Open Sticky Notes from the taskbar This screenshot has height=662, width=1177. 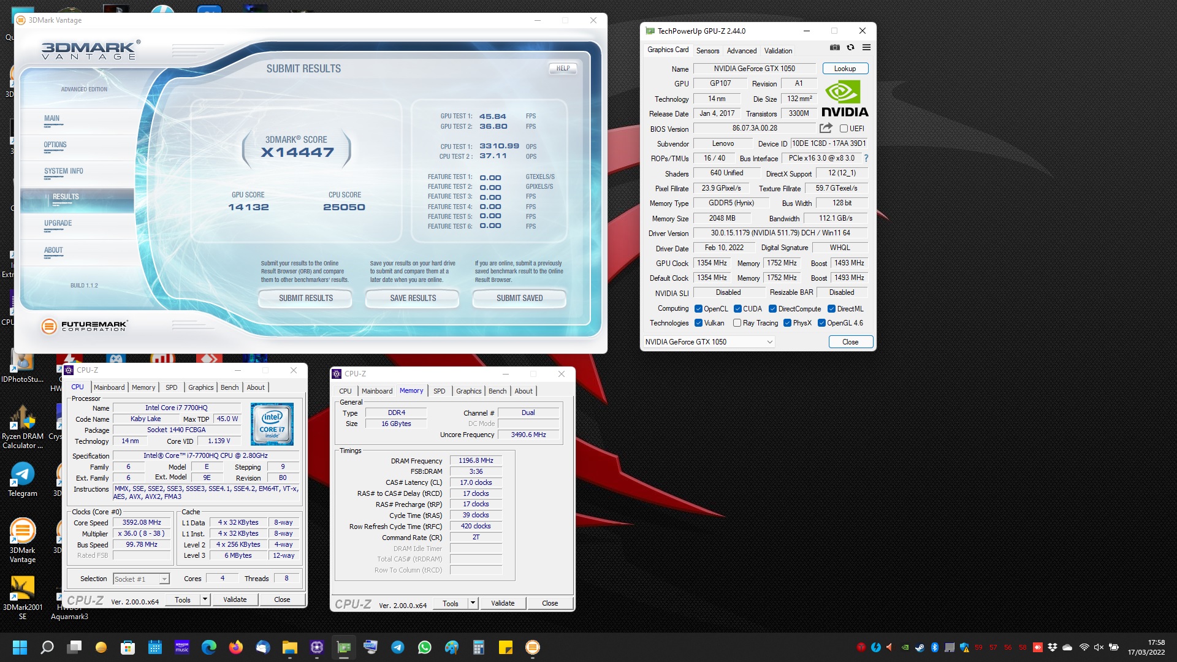[506, 647]
